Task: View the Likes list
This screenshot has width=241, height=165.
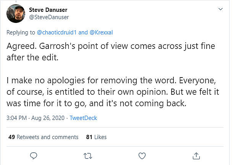Action: (x=100, y=137)
